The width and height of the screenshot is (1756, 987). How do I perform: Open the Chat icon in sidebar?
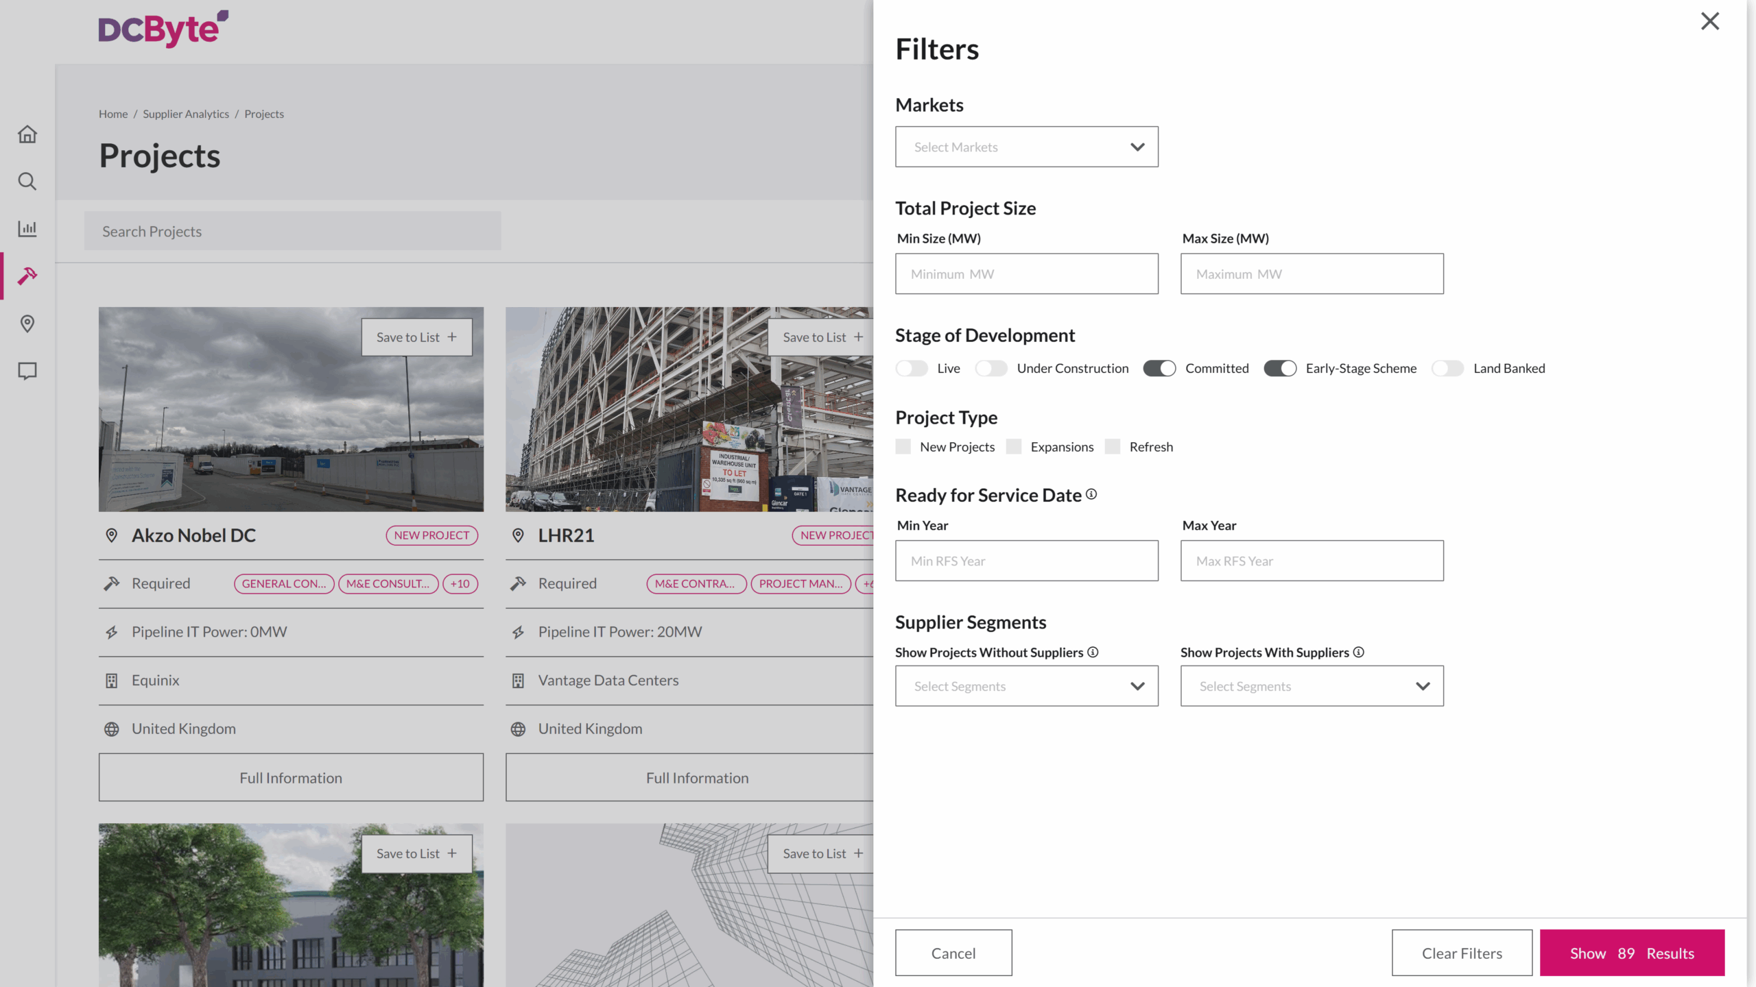[27, 371]
